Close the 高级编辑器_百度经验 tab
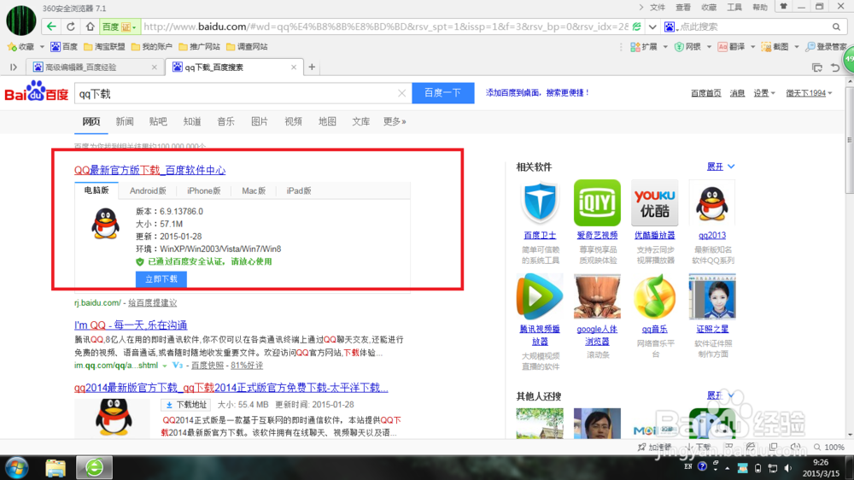The image size is (854, 480). click(x=154, y=67)
